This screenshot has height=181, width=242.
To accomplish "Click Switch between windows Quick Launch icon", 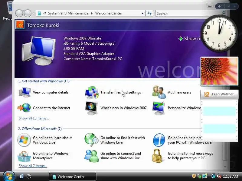I will coord(29,176).
